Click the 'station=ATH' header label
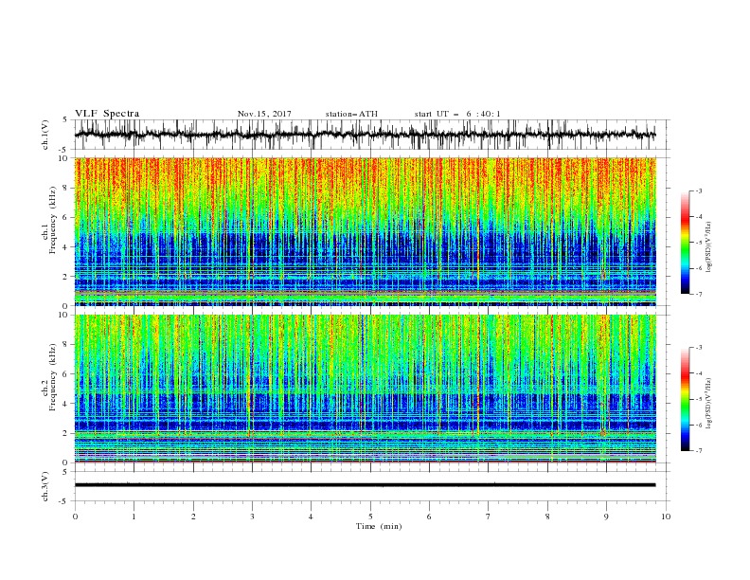Viewport: 750px width, 580px height. [x=351, y=114]
